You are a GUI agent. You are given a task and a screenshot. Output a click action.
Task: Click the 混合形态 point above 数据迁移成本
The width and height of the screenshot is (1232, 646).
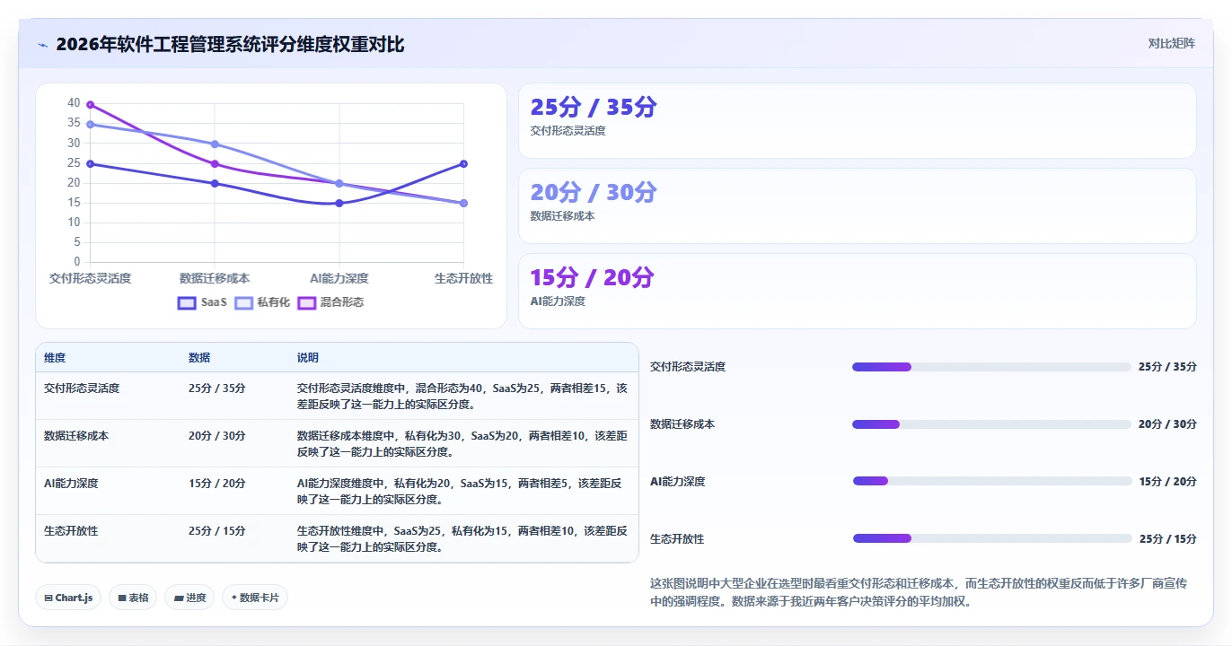click(x=215, y=163)
